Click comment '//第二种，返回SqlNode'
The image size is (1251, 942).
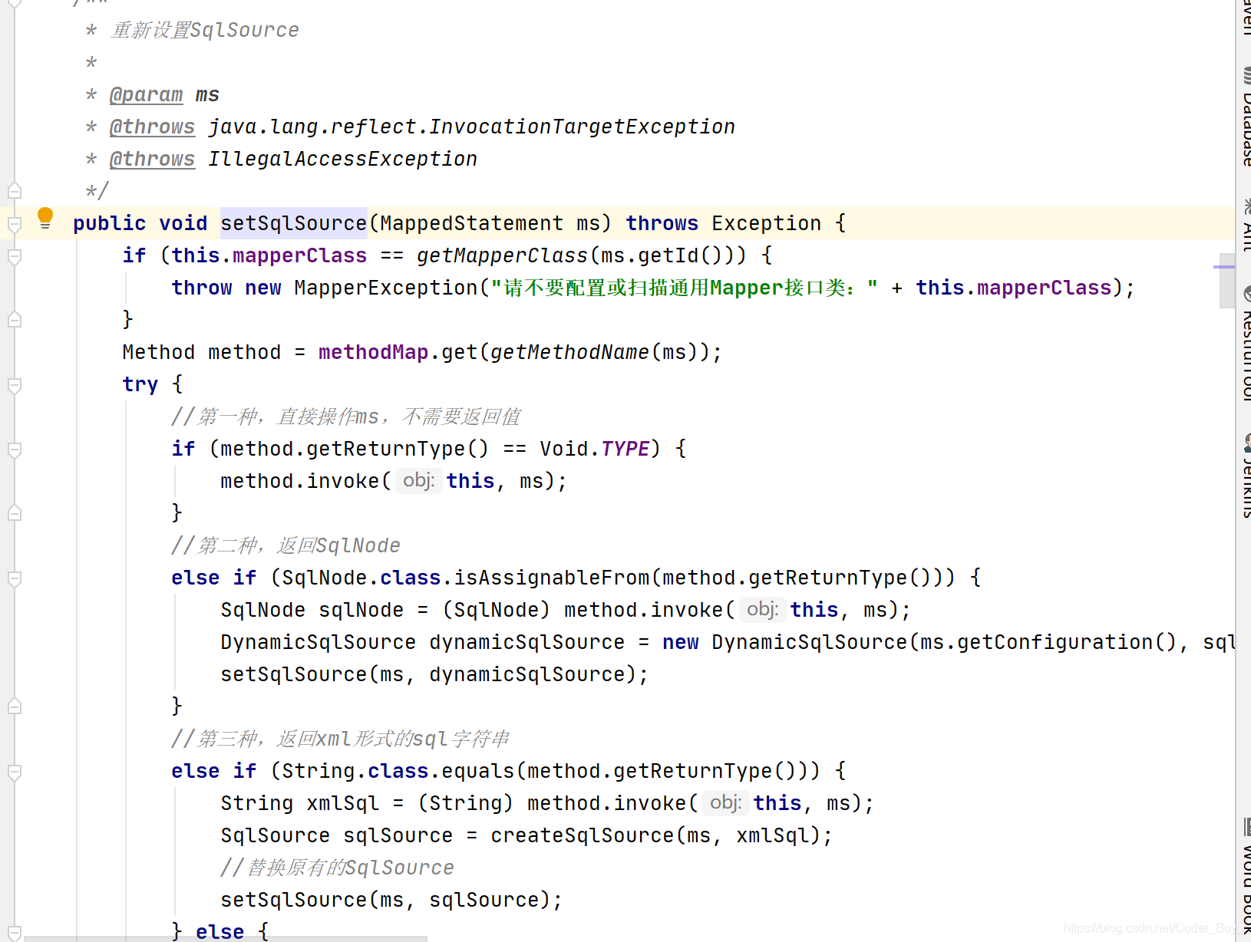(286, 545)
